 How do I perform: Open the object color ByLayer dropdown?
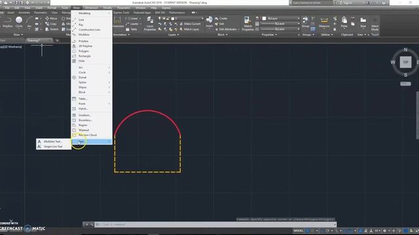281,18
